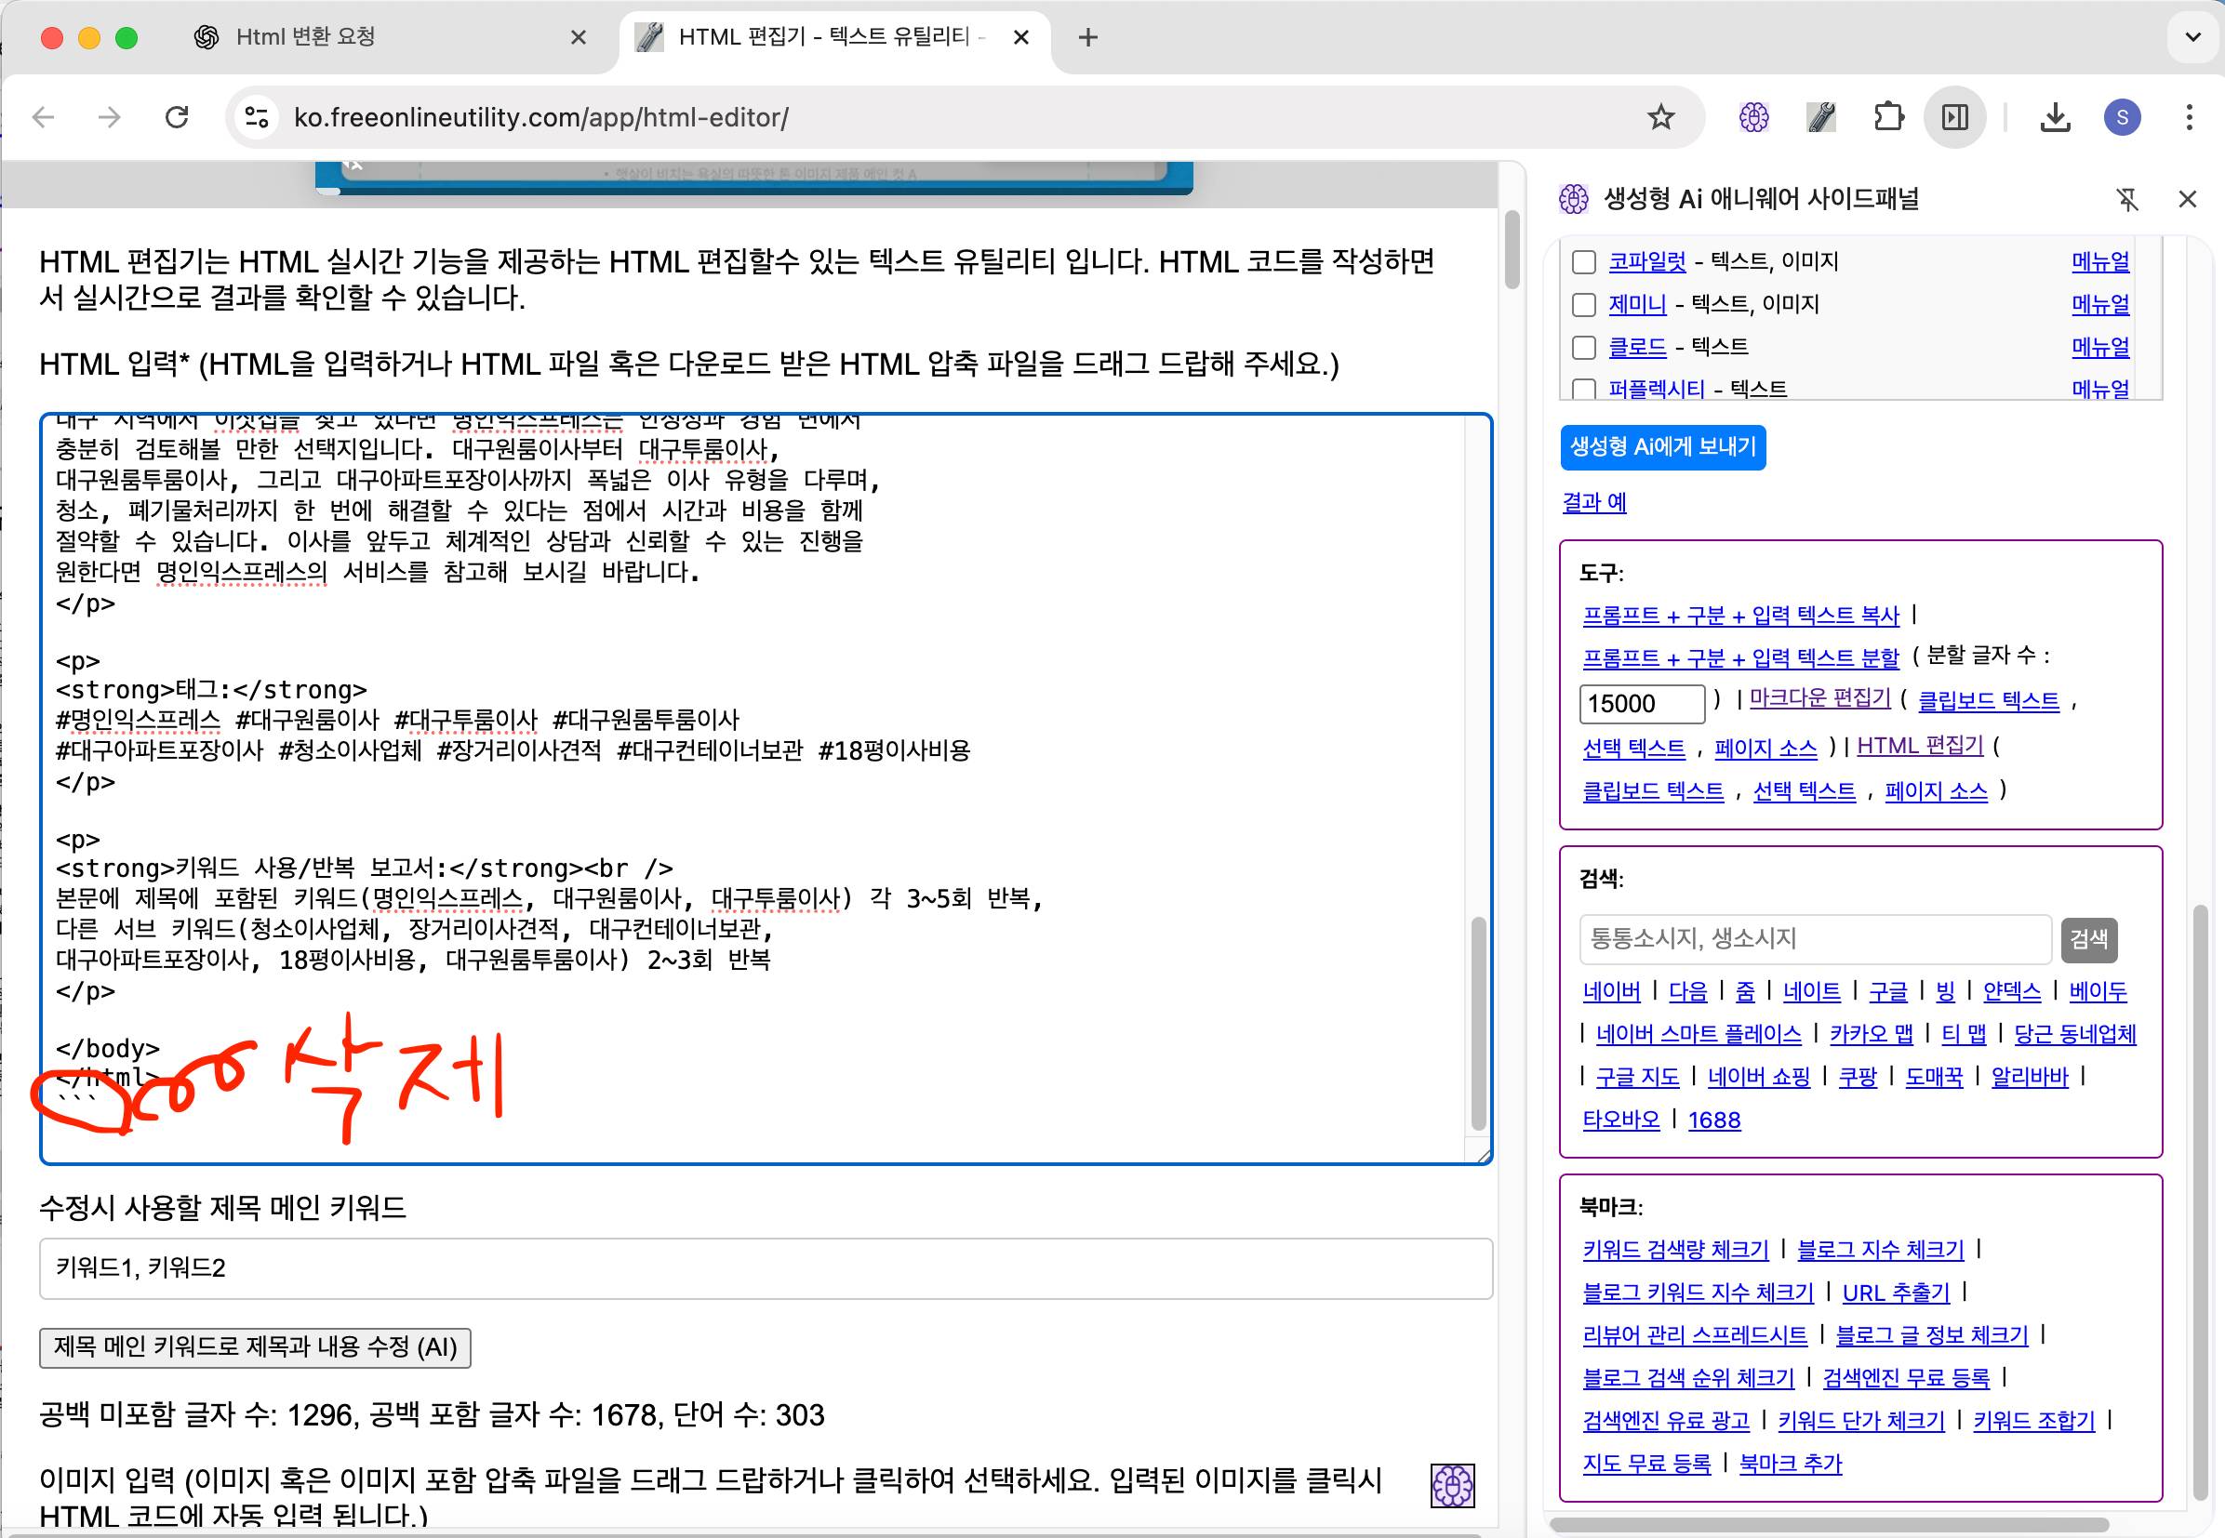The height and width of the screenshot is (1538, 2225).
Task: Tick the 클로드 checkbox
Action: point(1584,347)
